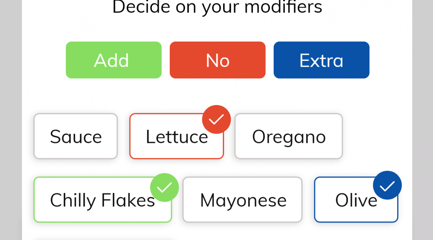433x240 pixels.
Task: Click the Lettuce label text
Action: click(x=177, y=137)
